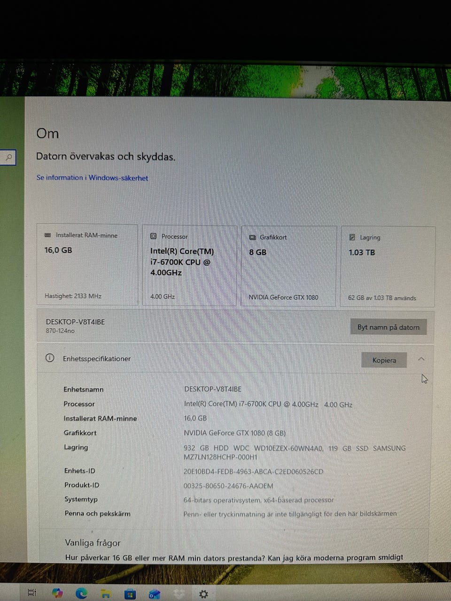Viewport: 451px width, 601px height.
Task: Click the i7-6700K processor name on the card
Action: [182, 262]
